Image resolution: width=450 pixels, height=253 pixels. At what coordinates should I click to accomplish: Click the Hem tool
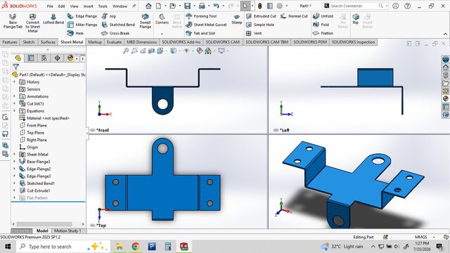coord(75,33)
